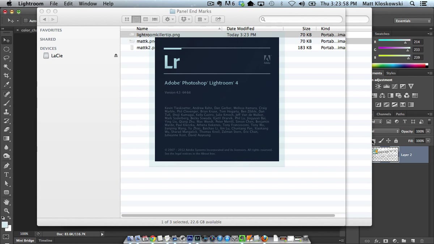Open the Finder arrange dropdown
This screenshot has height=244, width=434.
(x=201, y=19)
